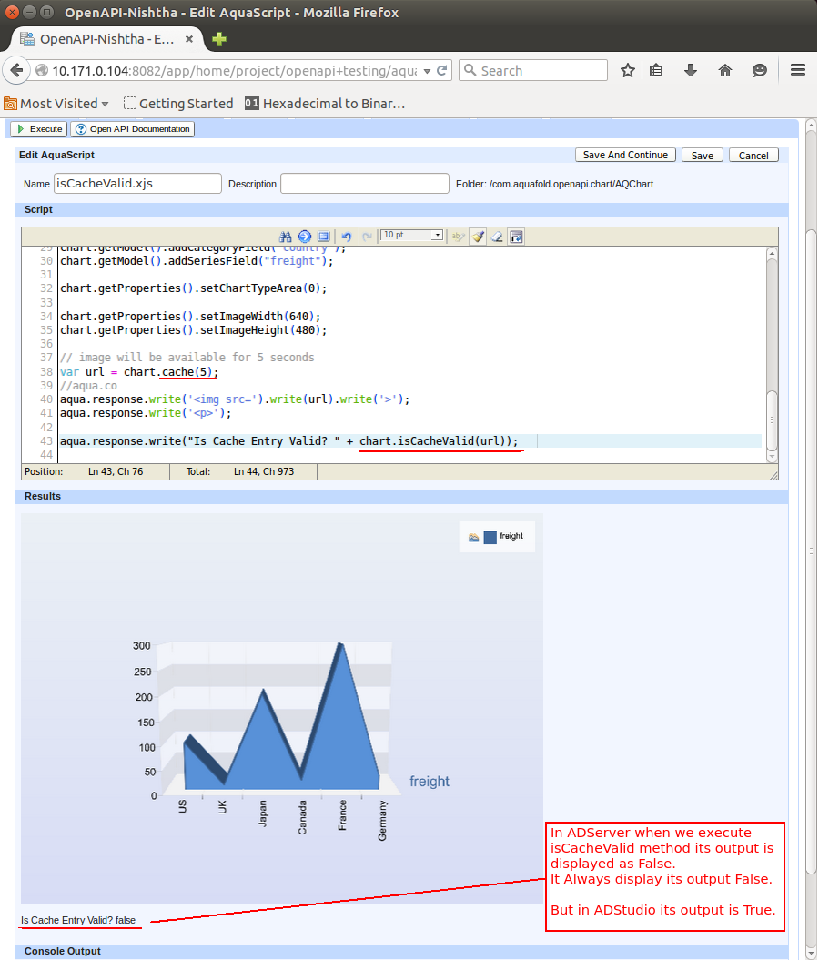
Task: Open the Most Visited bookmarks menu
Action: point(56,104)
